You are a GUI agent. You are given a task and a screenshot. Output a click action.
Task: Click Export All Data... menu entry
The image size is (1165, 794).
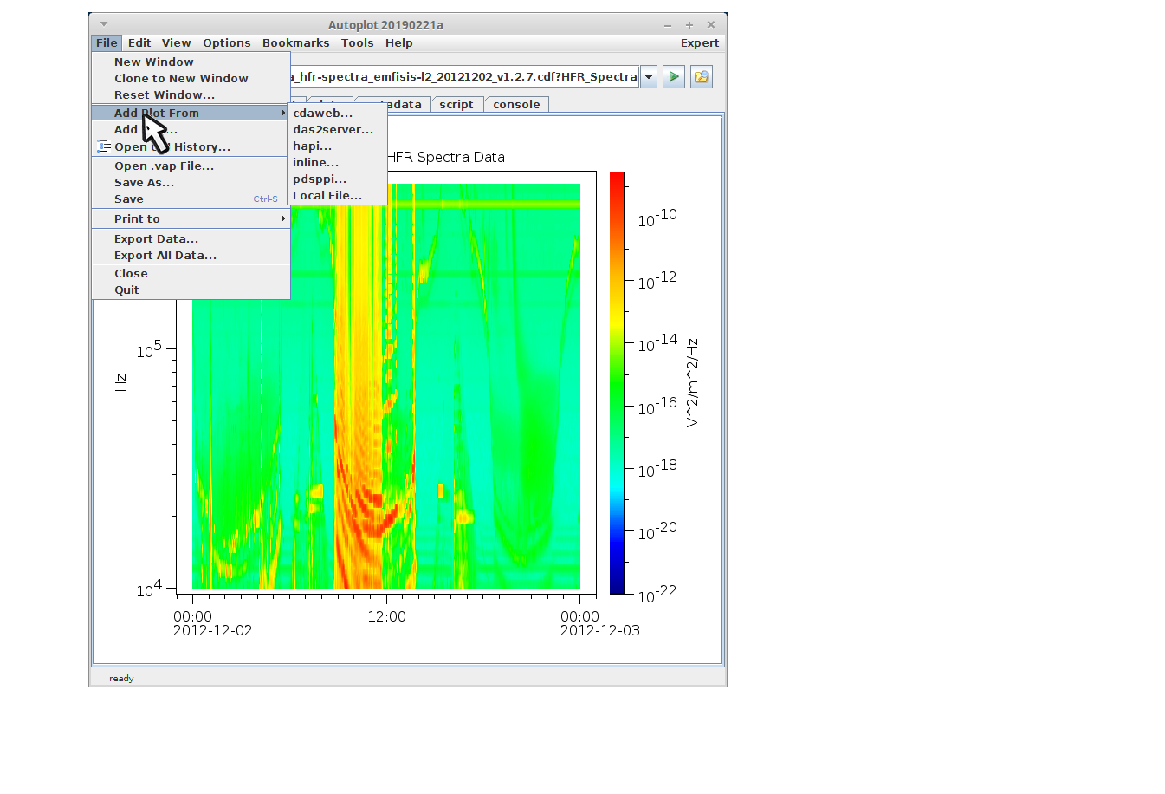(165, 256)
